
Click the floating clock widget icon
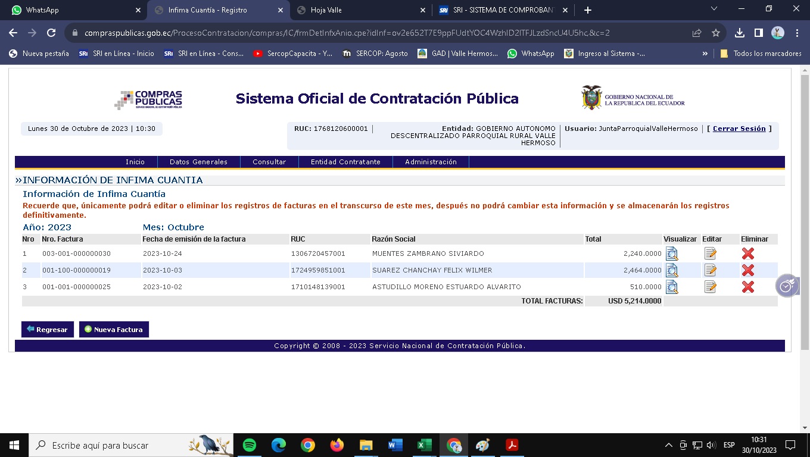[786, 286]
